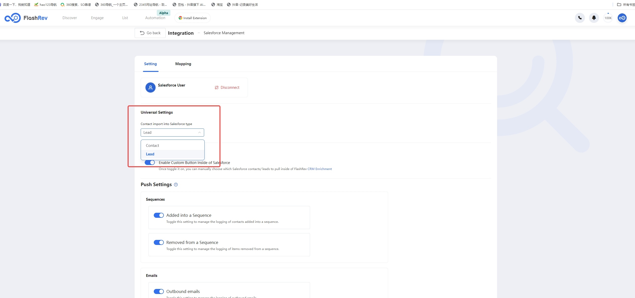The image size is (635, 298).
Task: Open the 360导航 bookmark
Action: point(111,5)
